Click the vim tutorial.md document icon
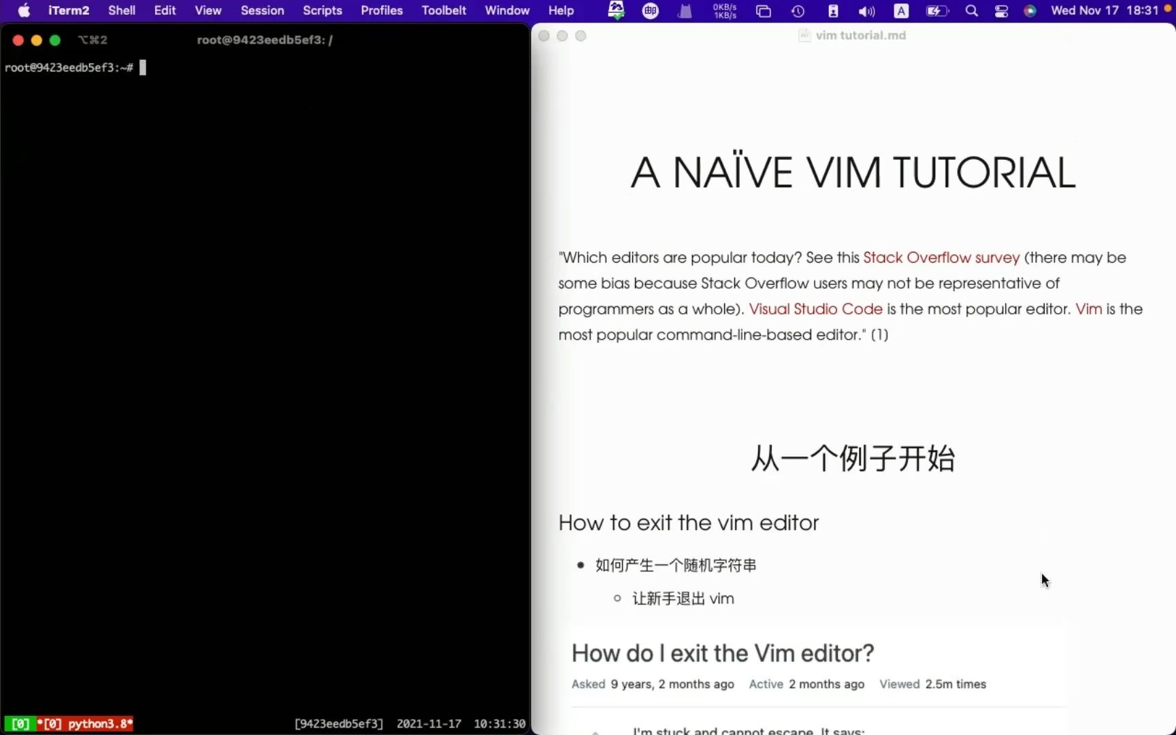The width and height of the screenshot is (1176, 735). [x=804, y=35]
